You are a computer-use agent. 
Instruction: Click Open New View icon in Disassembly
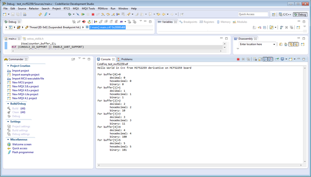[x=303, y=44]
